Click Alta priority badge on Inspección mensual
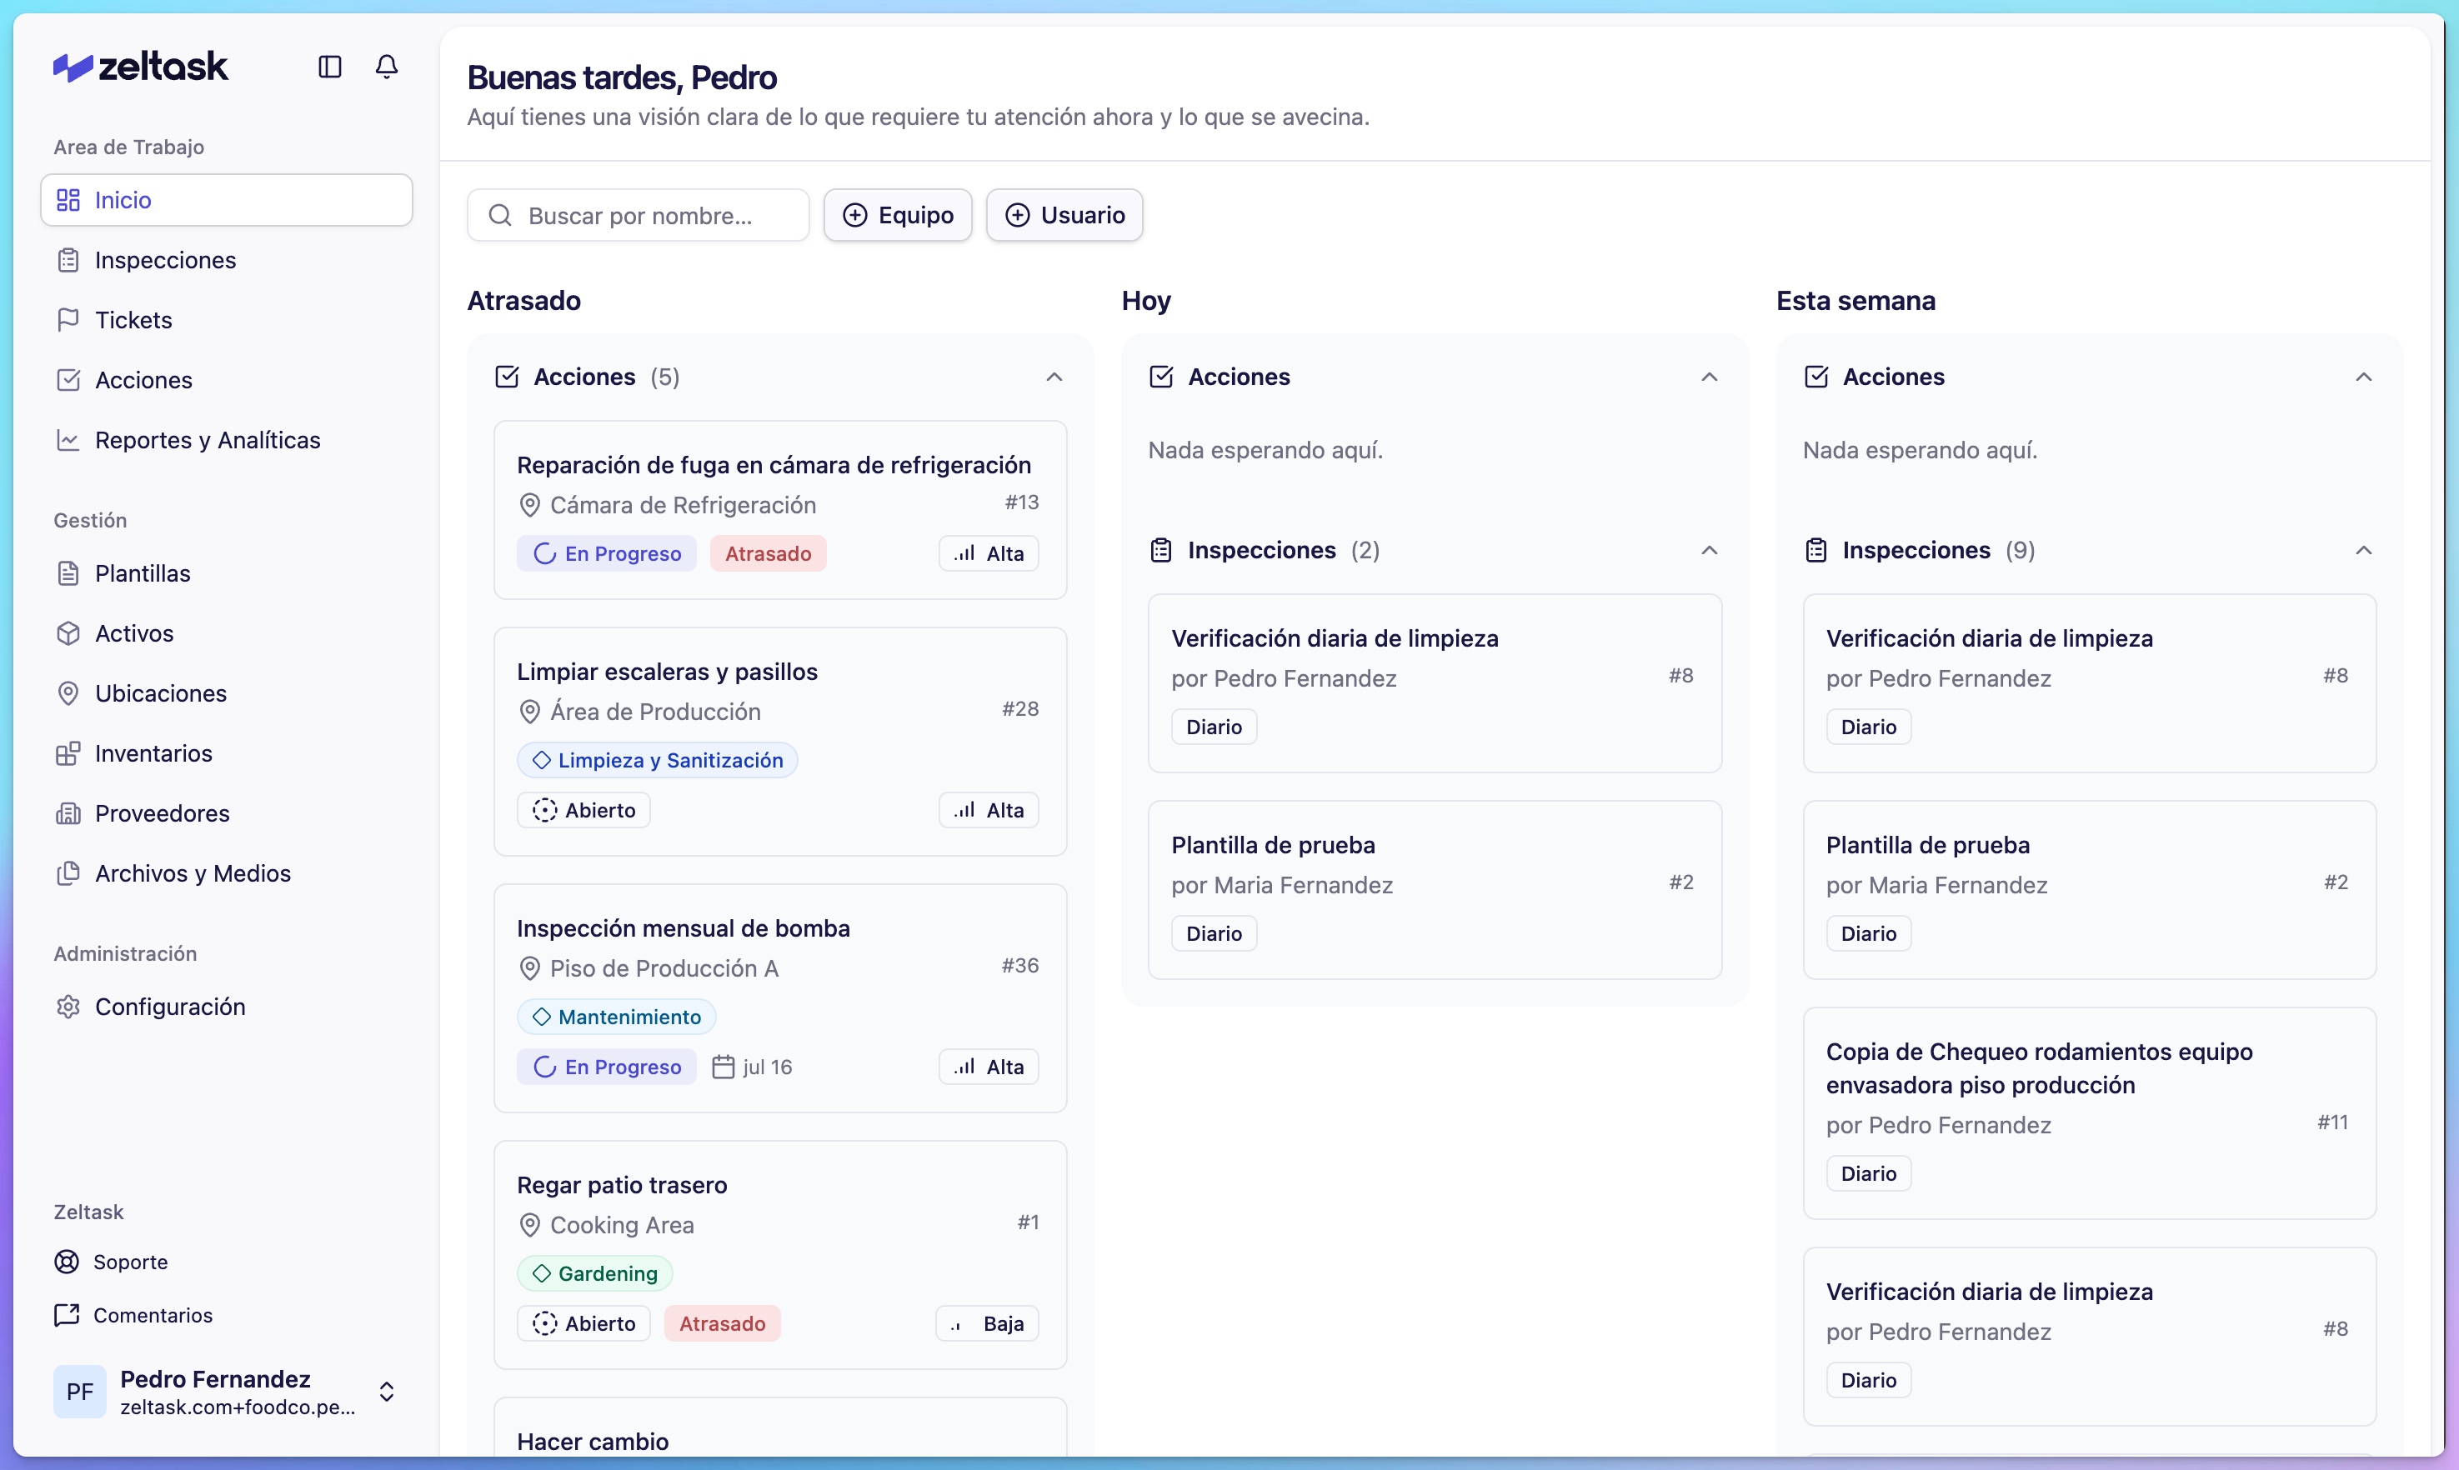 coord(989,1067)
